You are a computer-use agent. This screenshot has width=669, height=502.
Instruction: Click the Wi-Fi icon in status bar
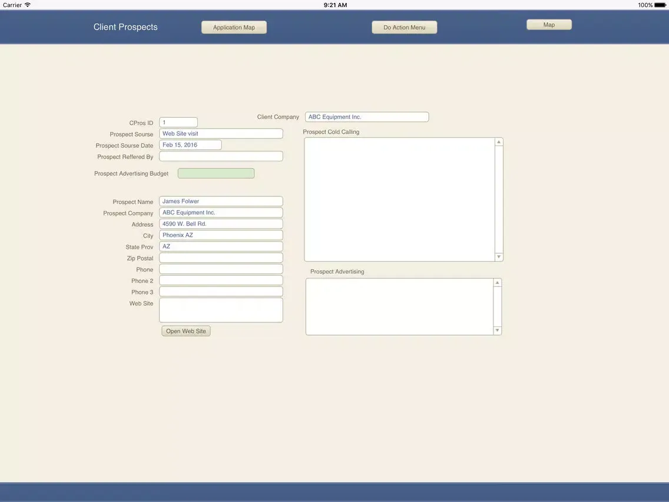pos(27,5)
